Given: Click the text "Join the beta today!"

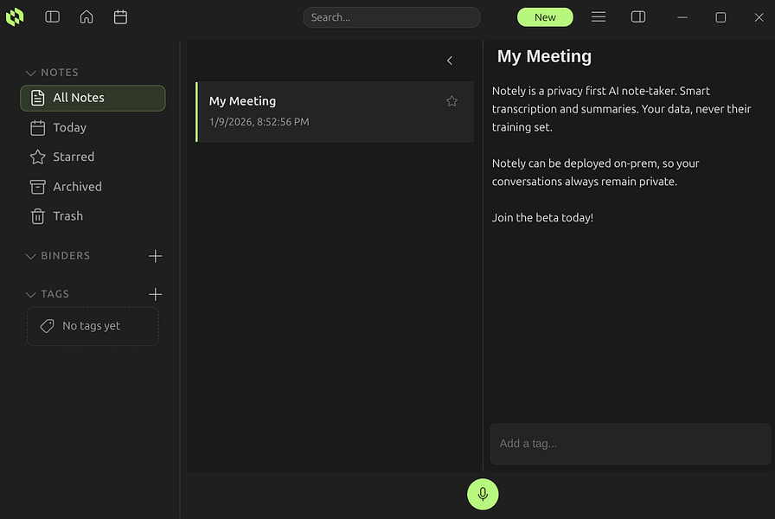Looking at the screenshot, I should tap(542, 218).
